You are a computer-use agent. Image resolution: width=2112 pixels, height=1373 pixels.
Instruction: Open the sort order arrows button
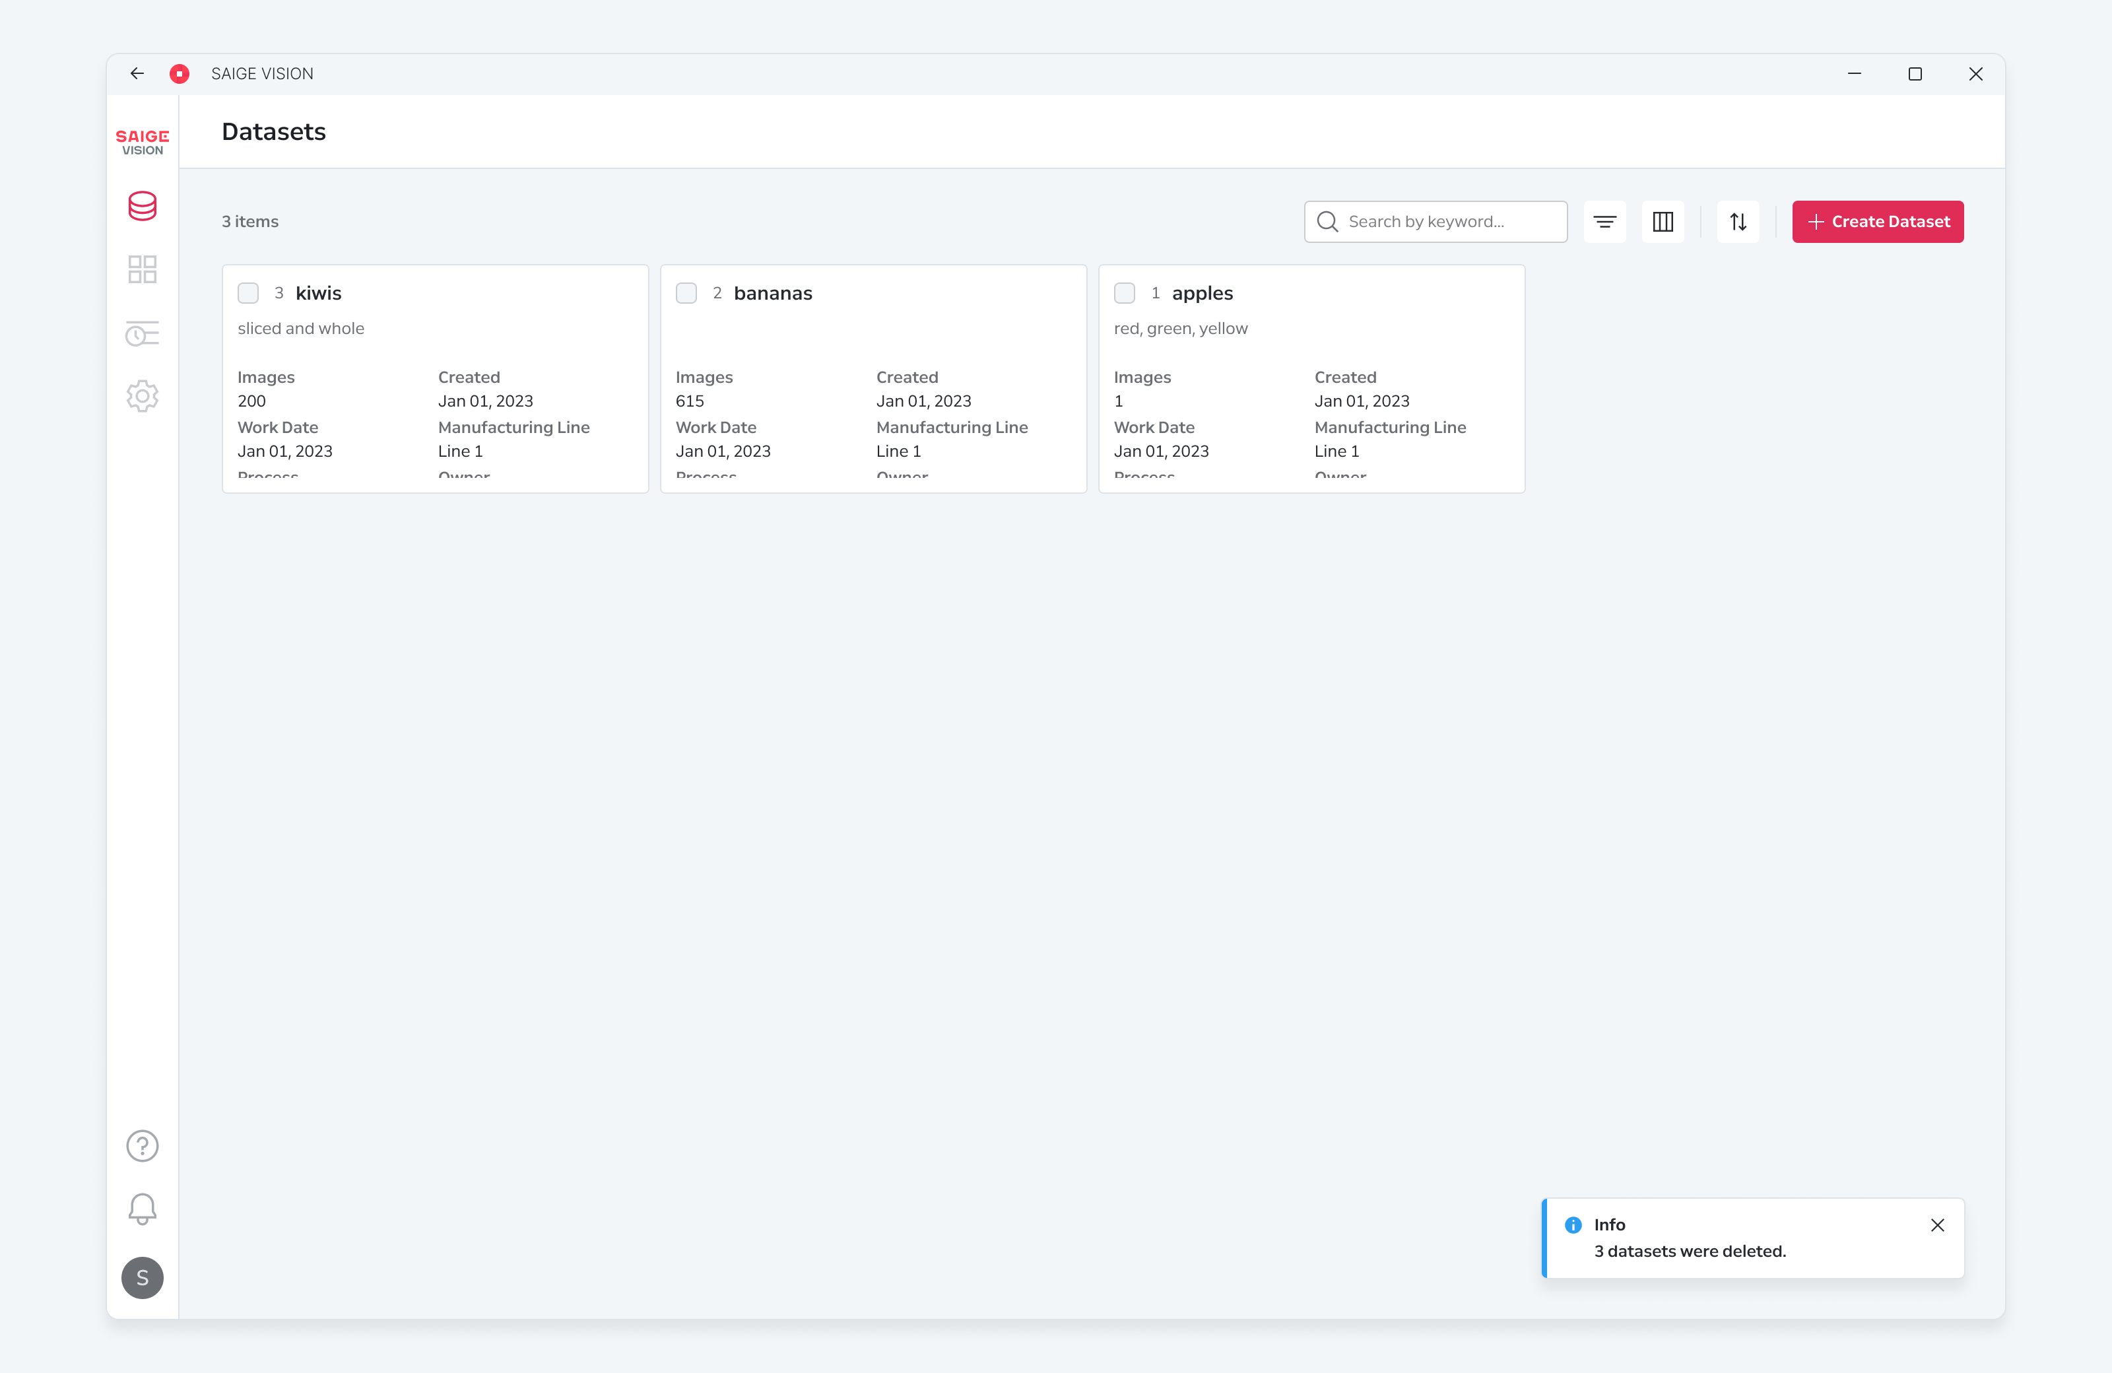[x=1738, y=222]
